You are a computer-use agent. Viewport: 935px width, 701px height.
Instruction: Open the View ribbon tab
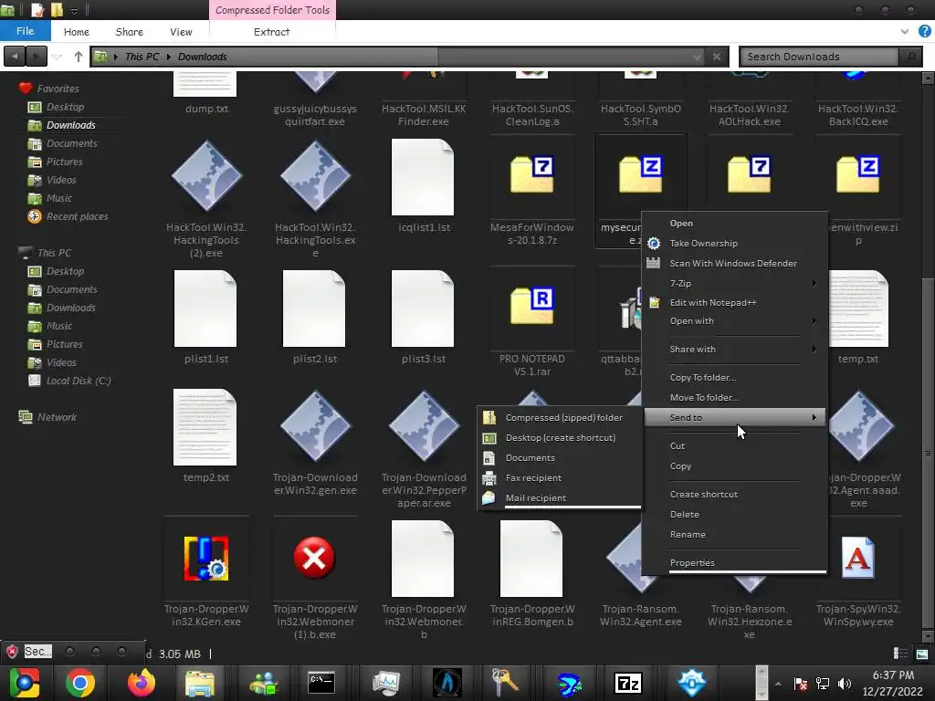181,32
